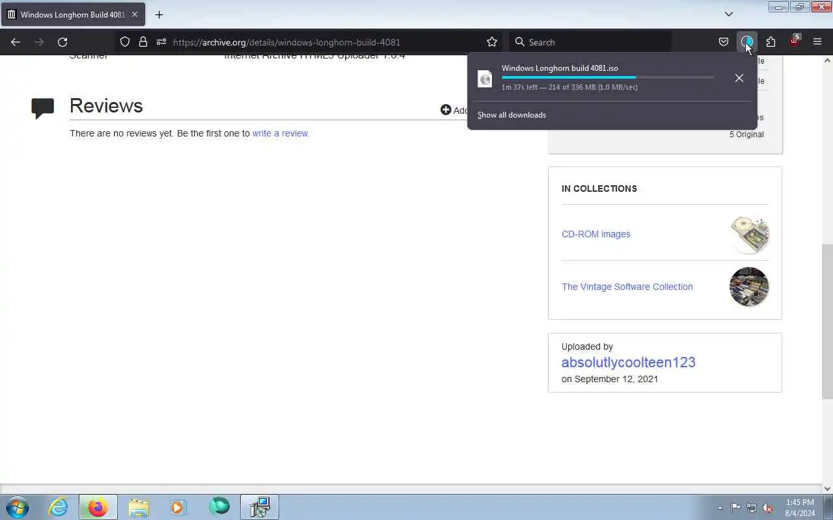Click the Windows Longhorn build 4081.iso file name
Viewport: 833px width, 520px height.
click(x=560, y=68)
